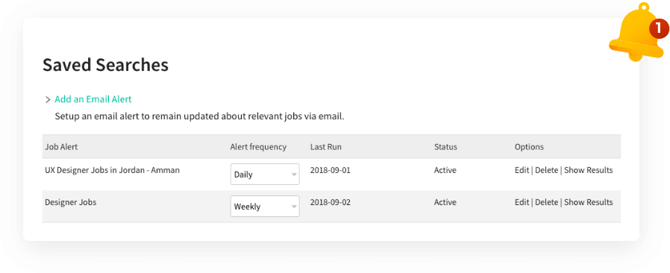The width and height of the screenshot is (670, 273).
Task: Open the Weekly alert frequency dropdown
Action: [x=265, y=207]
